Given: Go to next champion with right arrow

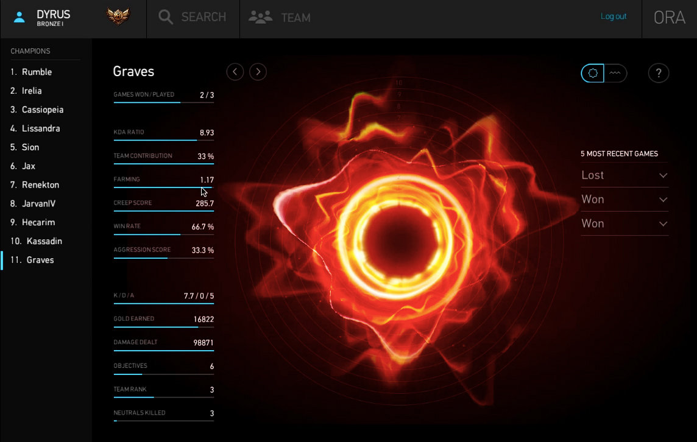Looking at the screenshot, I should pyautogui.click(x=258, y=72).
